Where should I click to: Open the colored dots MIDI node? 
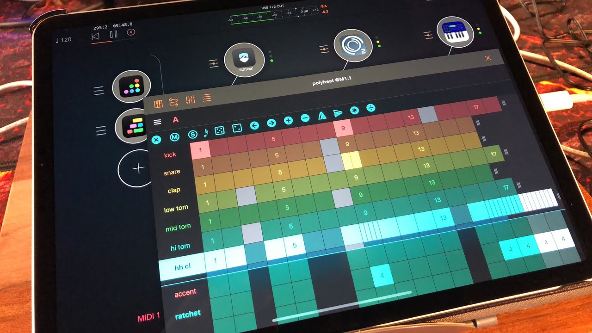click(131, 86)
